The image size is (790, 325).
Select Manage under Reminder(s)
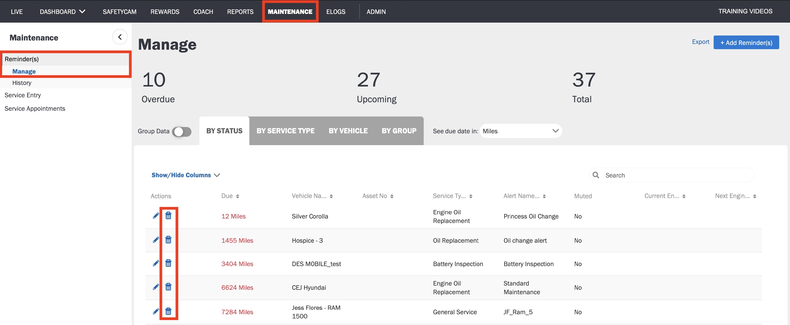click(24, 71)
